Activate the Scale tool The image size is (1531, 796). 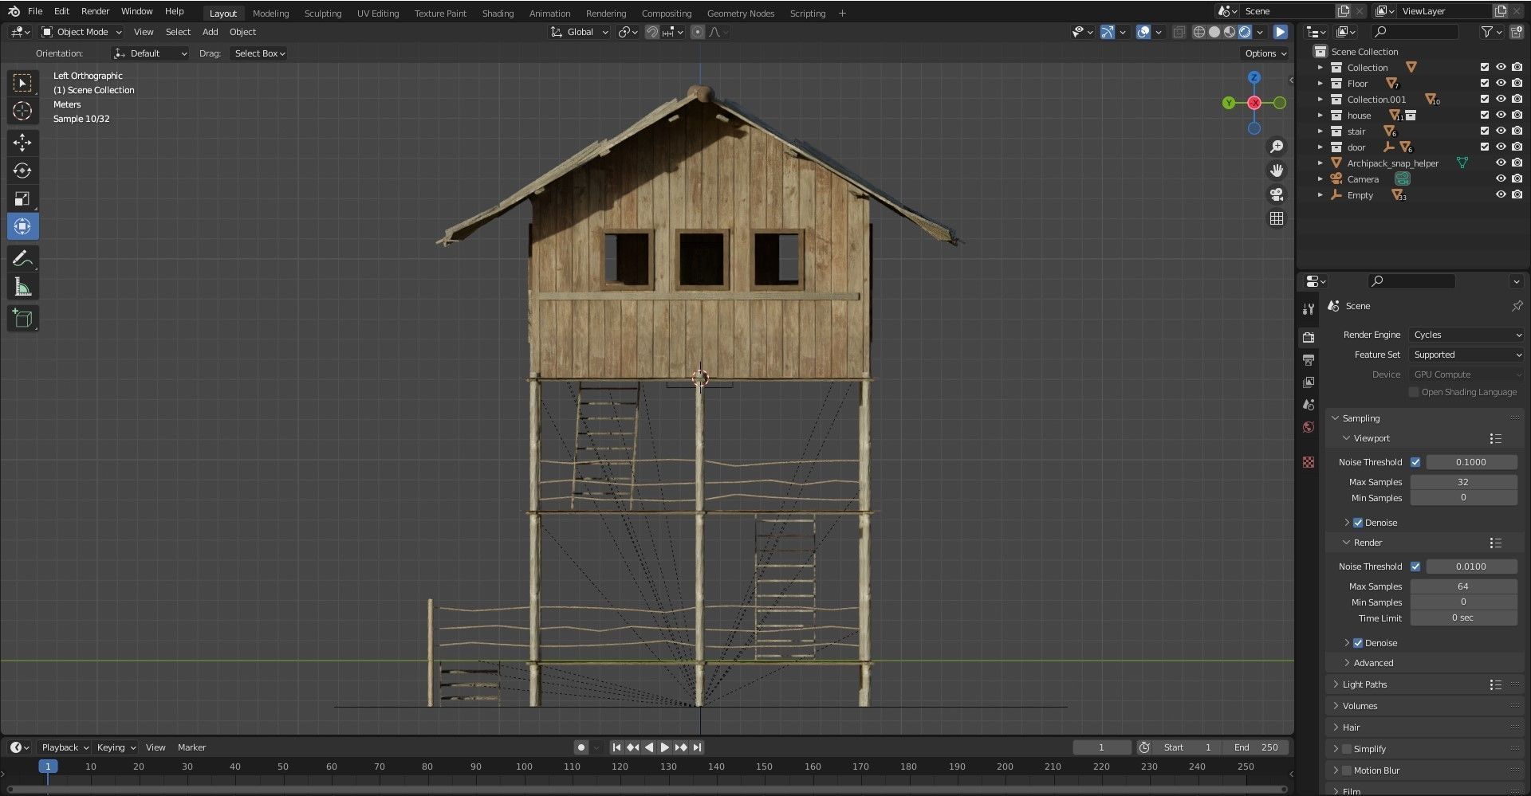point(22,198)
